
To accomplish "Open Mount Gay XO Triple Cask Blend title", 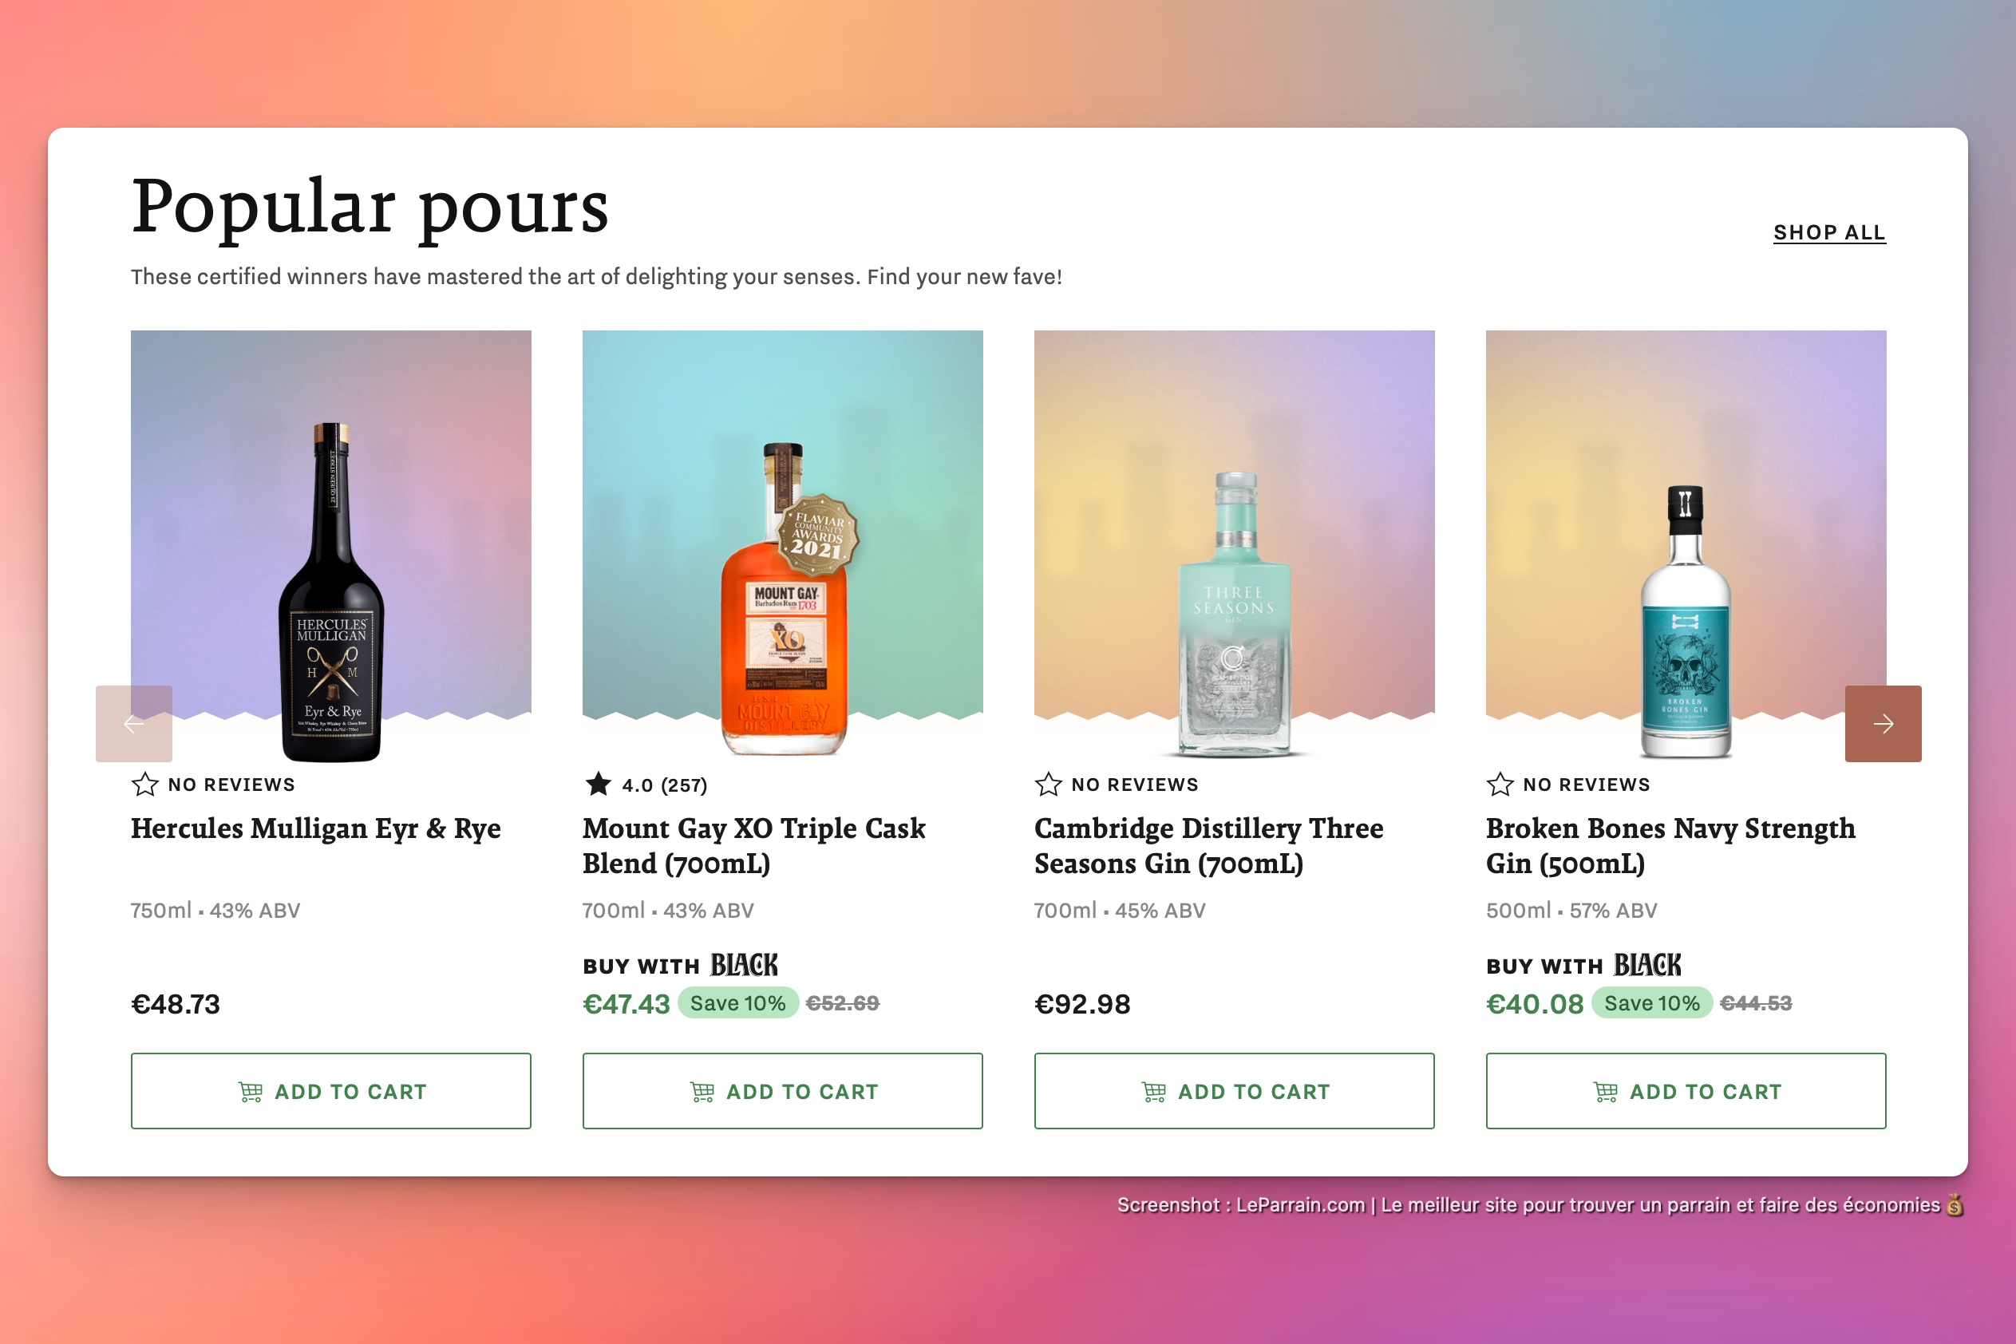I will (753, 845).
